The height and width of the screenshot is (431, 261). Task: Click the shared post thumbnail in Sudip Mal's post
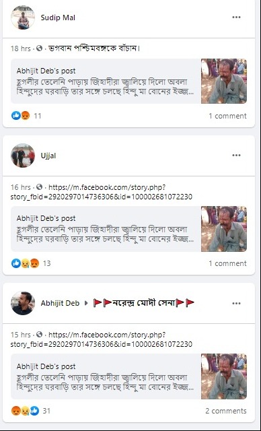(224, 81)
